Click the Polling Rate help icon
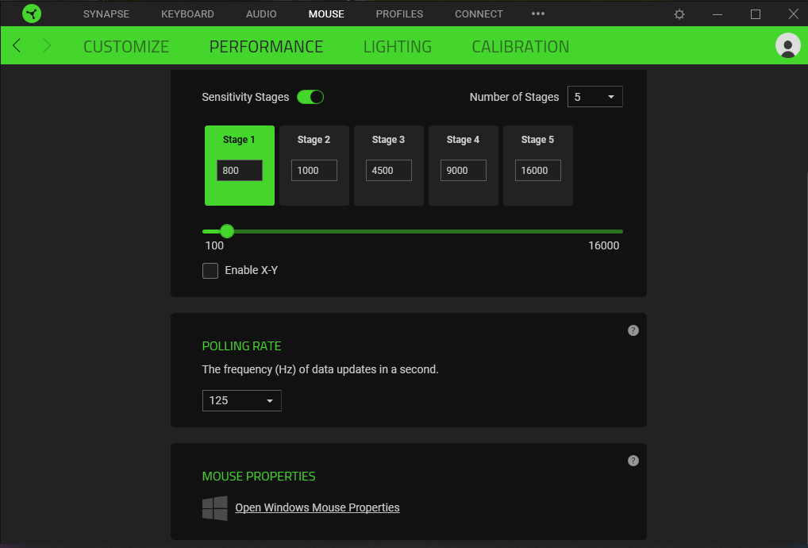The height and width of the screenshot is (548, 808). click(x=633, y=330)
